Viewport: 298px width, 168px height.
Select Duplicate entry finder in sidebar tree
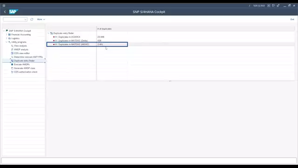click(24, 61)
